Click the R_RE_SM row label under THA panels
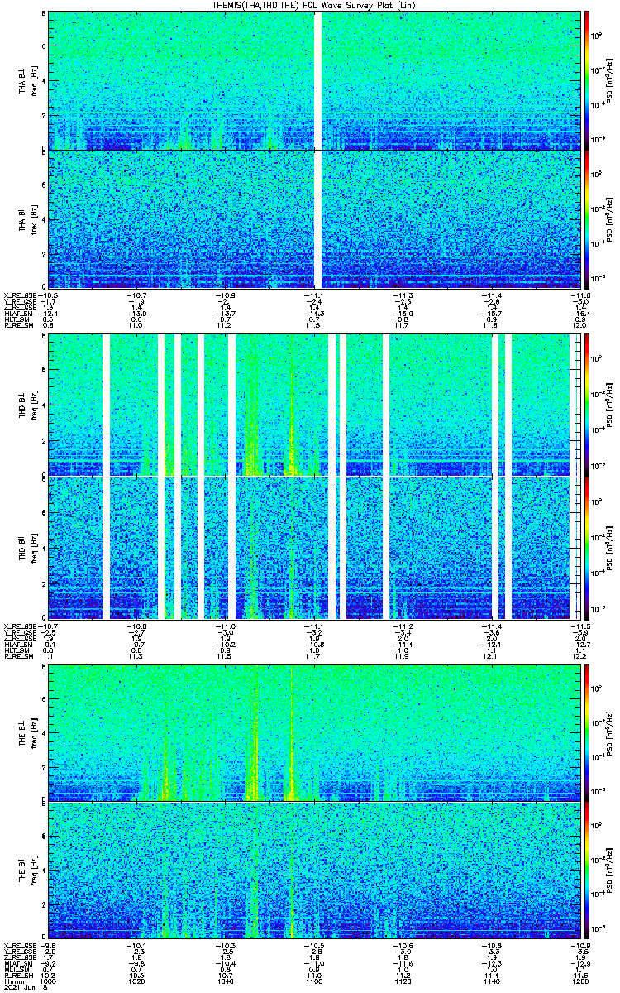Screen dimensions: 620x993 coord(18,325)
